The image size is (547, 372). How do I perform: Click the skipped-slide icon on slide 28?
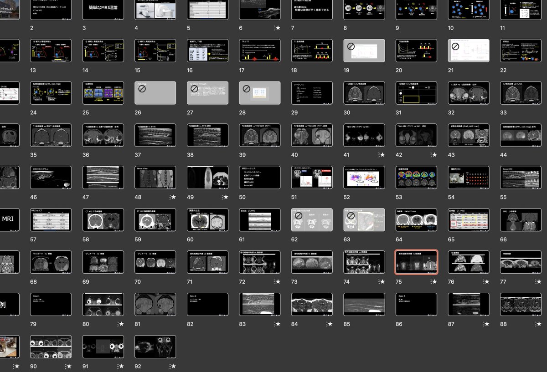[247, 89]
